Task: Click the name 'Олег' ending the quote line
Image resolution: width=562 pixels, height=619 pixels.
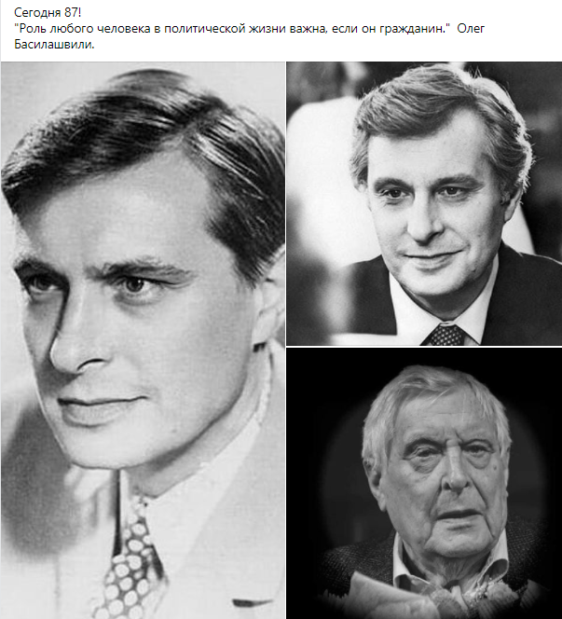Action: 471,28
